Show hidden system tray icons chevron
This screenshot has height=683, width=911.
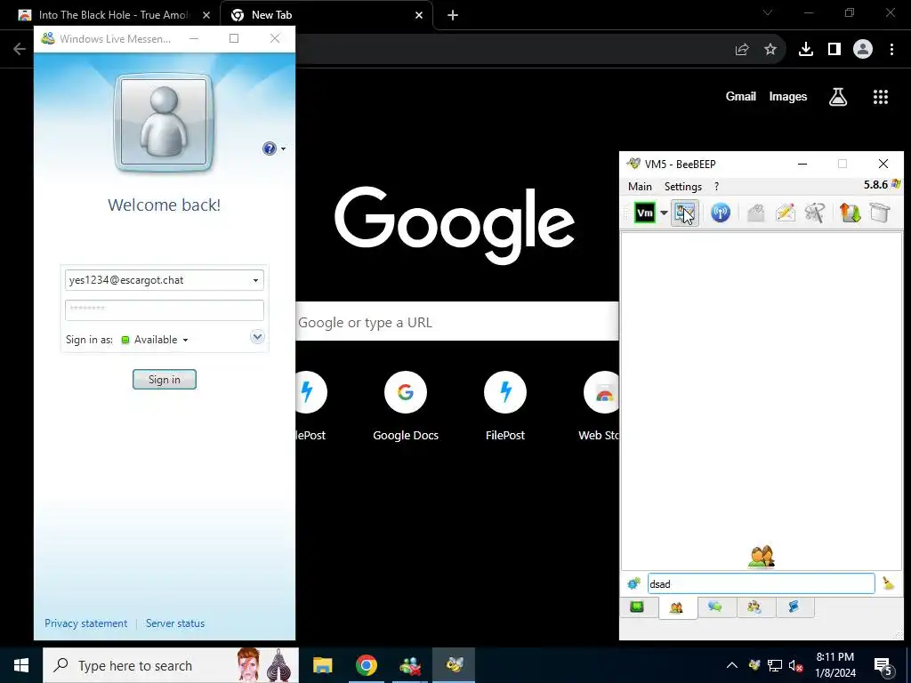(x=731, y=665)
